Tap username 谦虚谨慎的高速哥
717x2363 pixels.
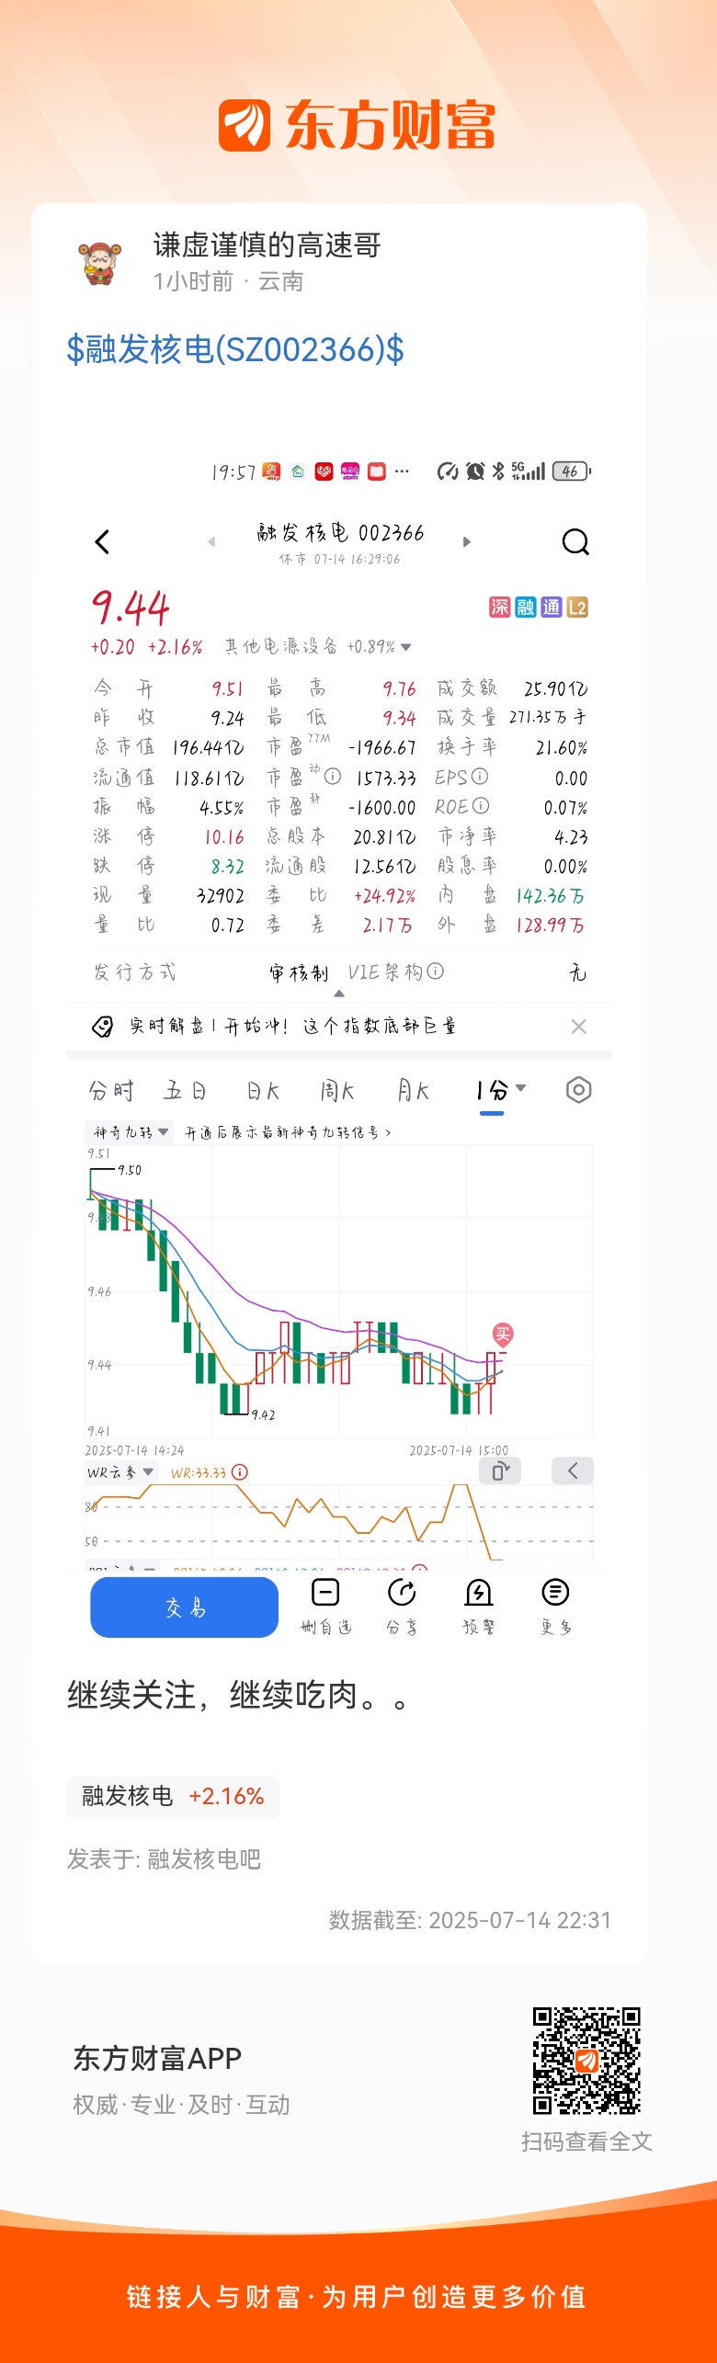pyautogui.click(x=267, y=245)
